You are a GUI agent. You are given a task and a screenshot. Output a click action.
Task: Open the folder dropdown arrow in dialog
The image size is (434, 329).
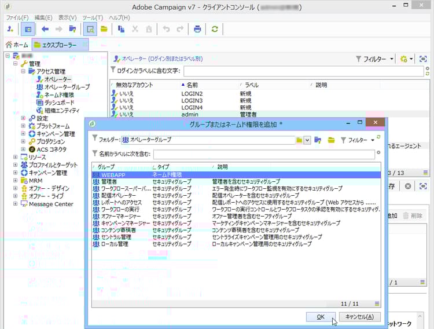(x=307, y=140)
